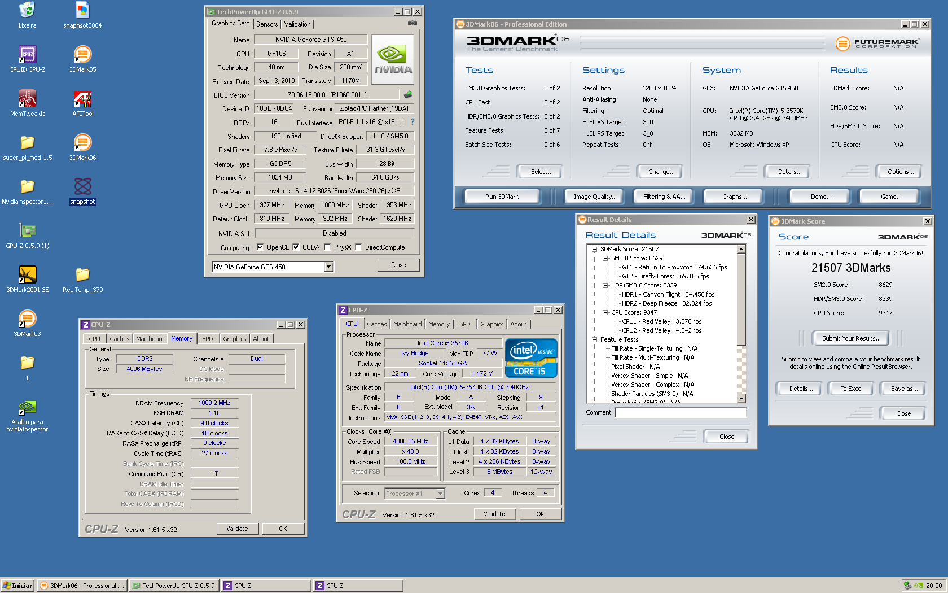Click the Image Quality... button
Screen dimensions: 948x593
click(x=595, y=197)
